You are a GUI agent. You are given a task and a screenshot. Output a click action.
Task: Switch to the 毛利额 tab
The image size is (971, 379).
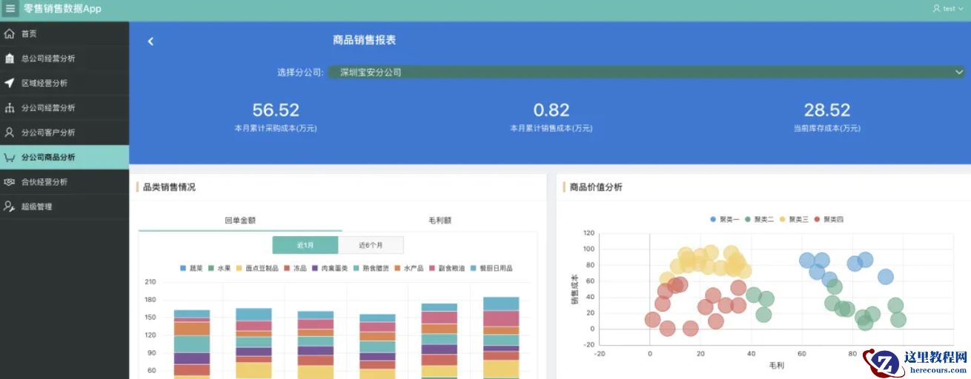tap(440, 221)
